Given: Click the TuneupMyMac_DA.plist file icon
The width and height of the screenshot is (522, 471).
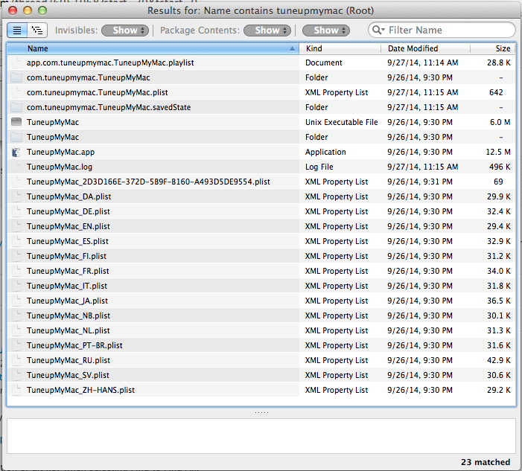Looking at the screenshot, I should coord(16,196).
